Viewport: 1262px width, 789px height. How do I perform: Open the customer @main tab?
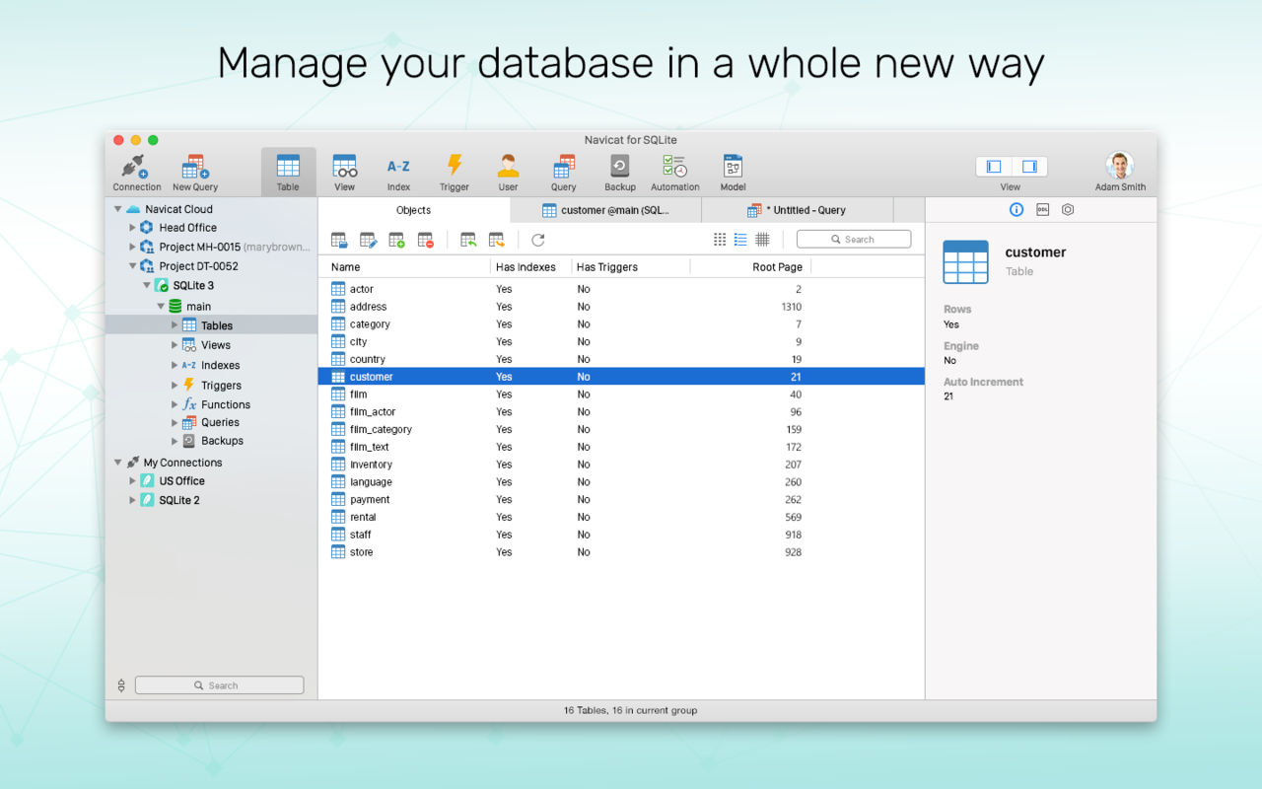(606, 210)
